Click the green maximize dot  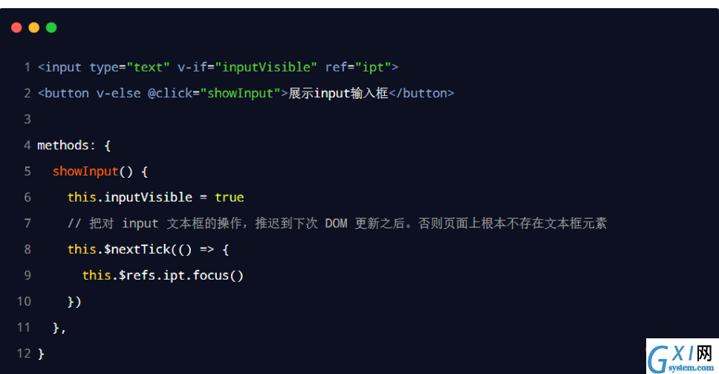point(51,28)
